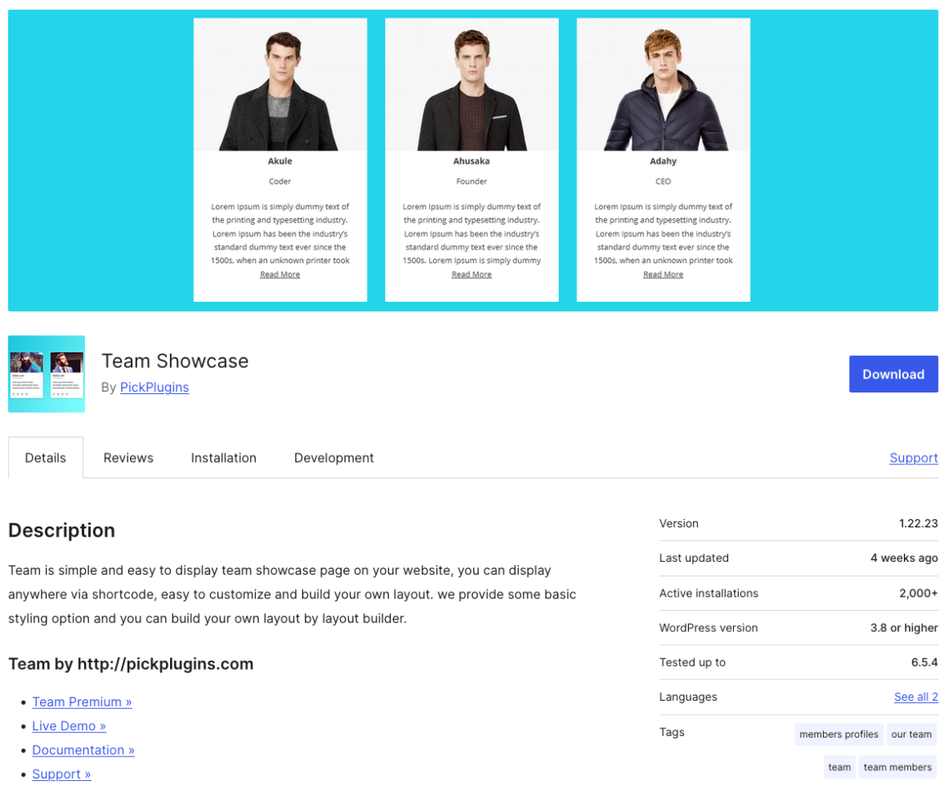Click the team members tag
Image resolution: width=948 pixels, height=785 pixels.
pos(897,767)
